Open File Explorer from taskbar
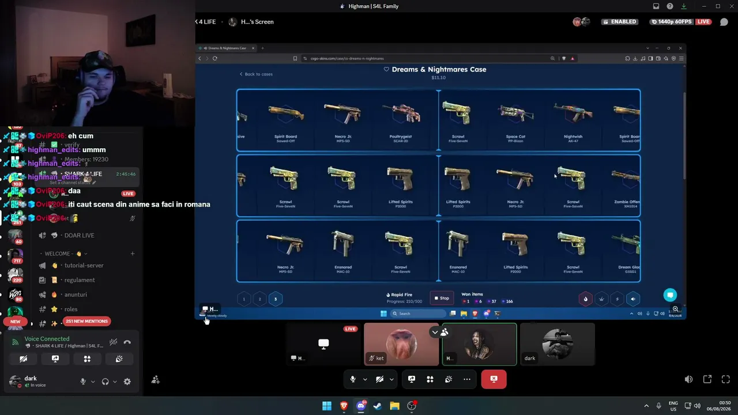738x415 pixels. (x=394, y=406)
